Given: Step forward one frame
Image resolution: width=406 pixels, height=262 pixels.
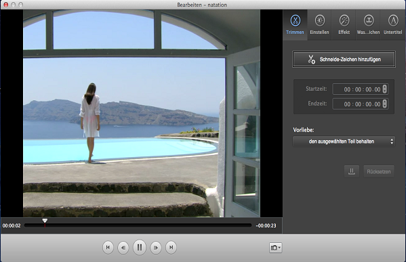Looking at the screenshot, I should [156, 248].
